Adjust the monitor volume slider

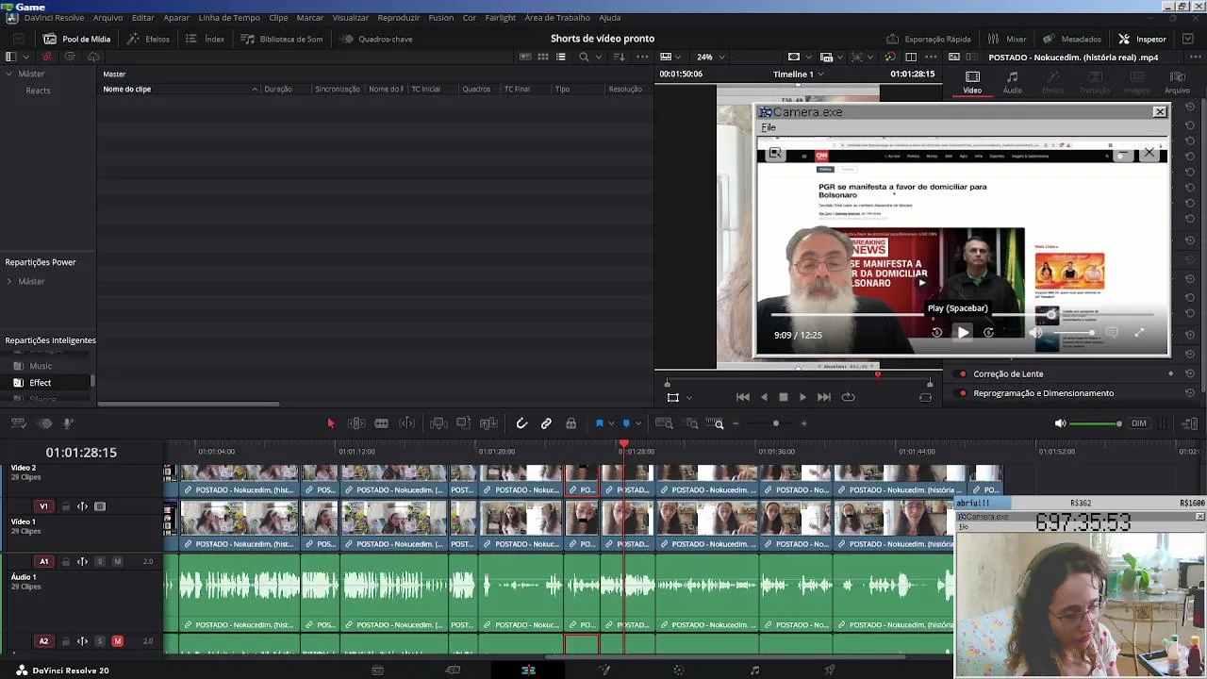coord(1096,423)
